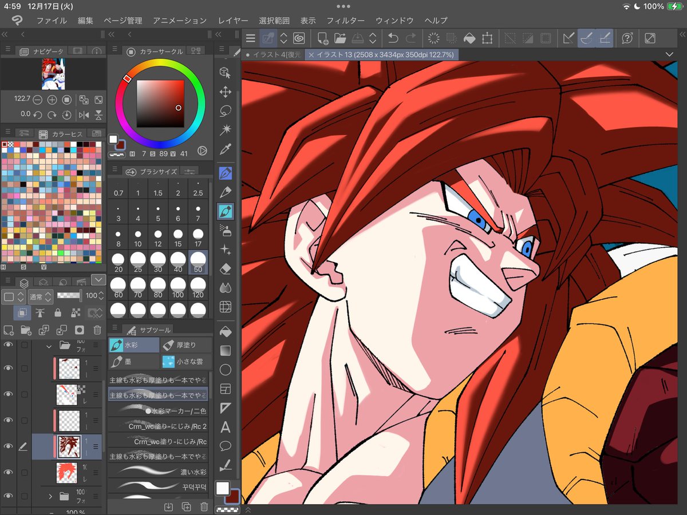Open the layer palette collapse chevron button
The image size is (687, 515).
coord(98,280)
